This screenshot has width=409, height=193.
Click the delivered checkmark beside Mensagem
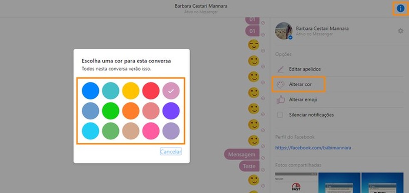pyautogui.click(x=263, y=158)
